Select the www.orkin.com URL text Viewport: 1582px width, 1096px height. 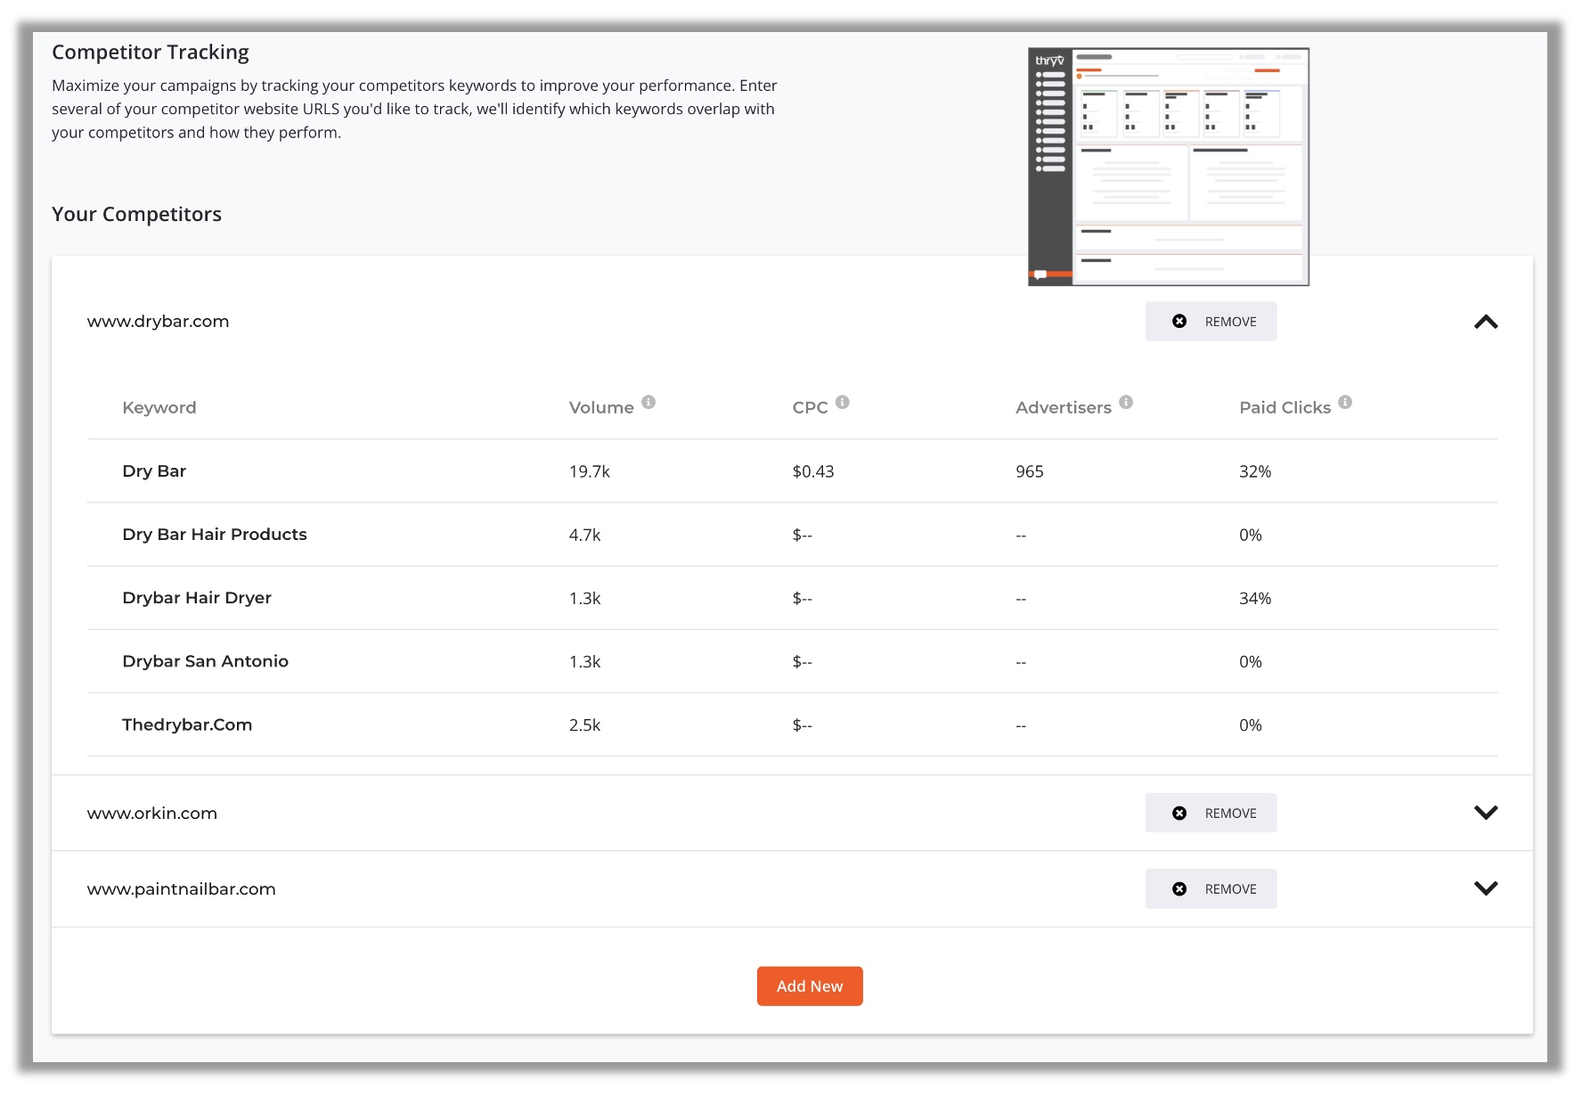click(x=152, y=814)
